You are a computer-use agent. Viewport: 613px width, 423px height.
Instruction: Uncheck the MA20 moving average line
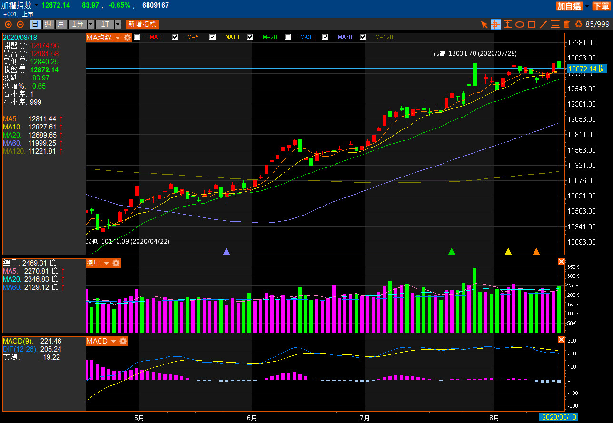(250, 37)
